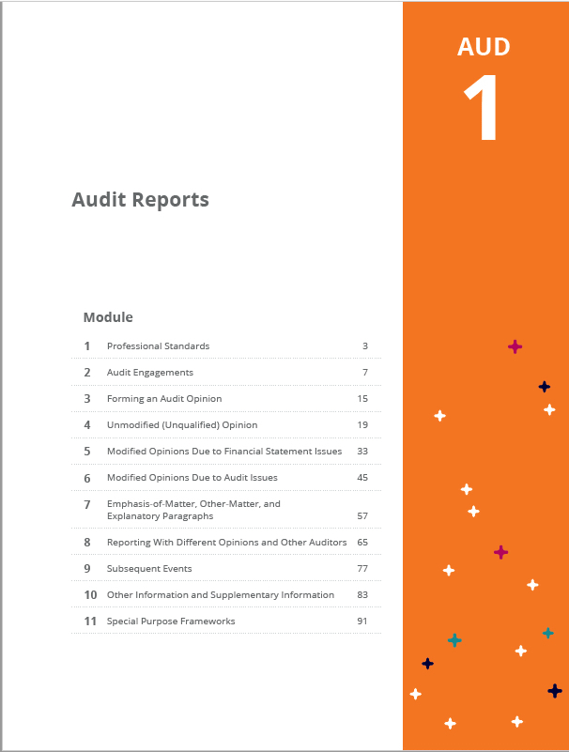Open Other Information and Supplementary Information
This screenshot has width=569, height=752.
[220, 595]
